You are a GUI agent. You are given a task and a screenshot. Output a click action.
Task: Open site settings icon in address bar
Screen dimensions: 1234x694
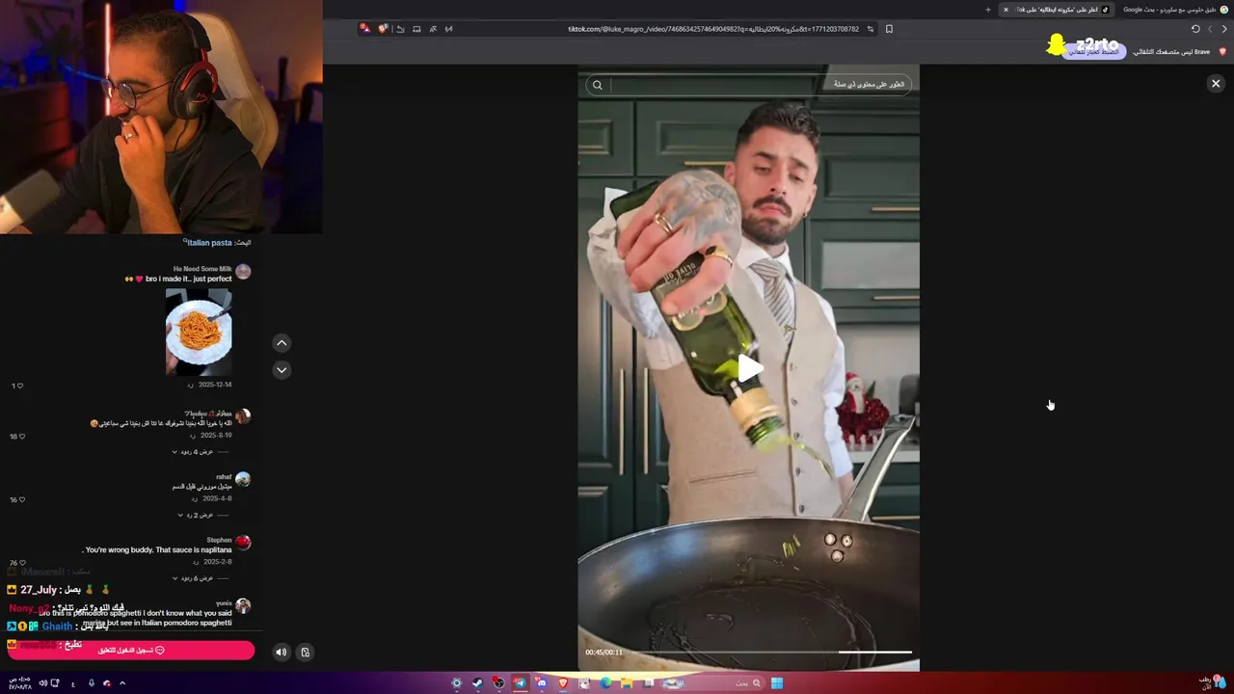click(x=871, y=29)
